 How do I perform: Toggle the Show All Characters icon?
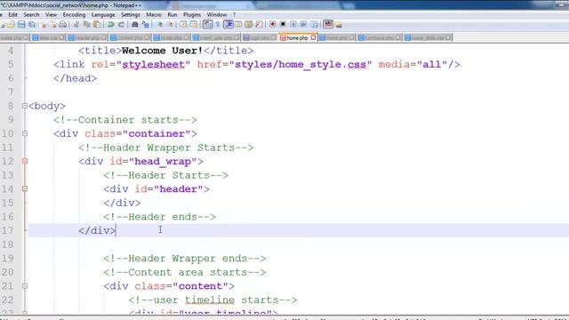point(218,24)
